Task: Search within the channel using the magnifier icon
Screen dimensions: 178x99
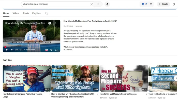Action: click(47, 13)
